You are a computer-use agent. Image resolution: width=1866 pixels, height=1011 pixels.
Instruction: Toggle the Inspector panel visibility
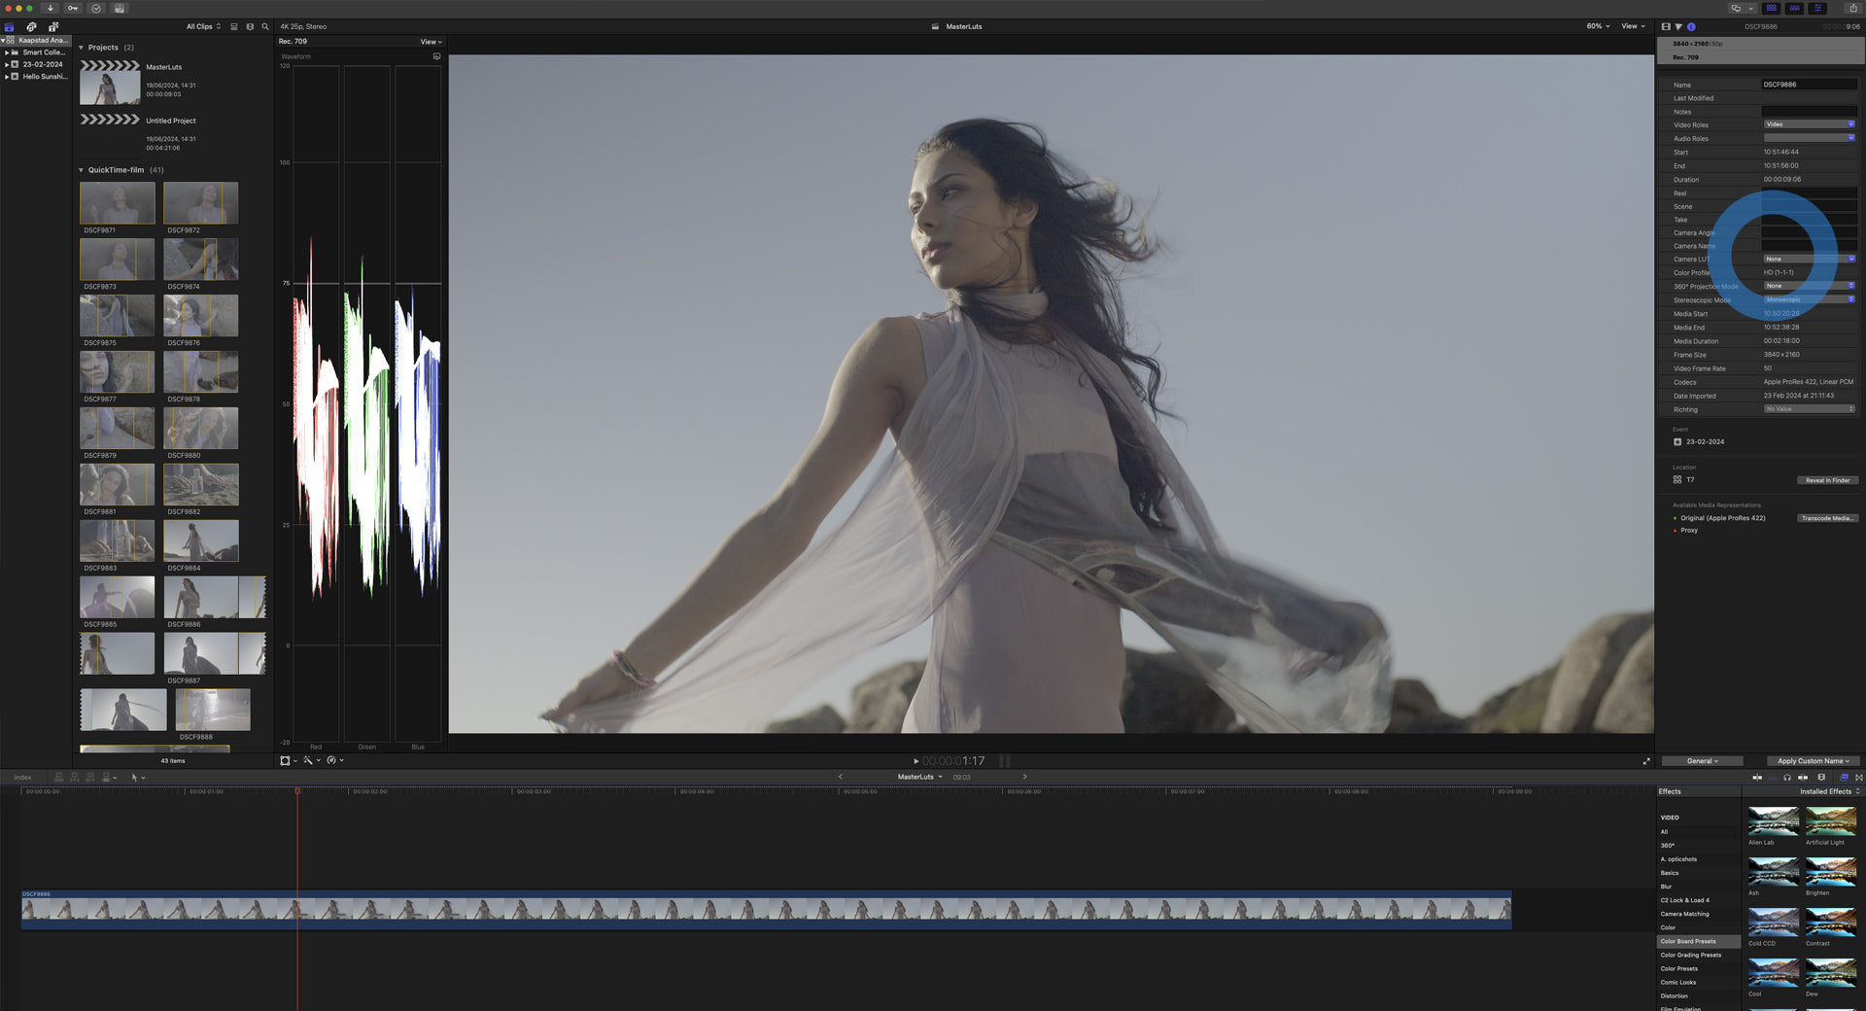tap(1817, 8)
